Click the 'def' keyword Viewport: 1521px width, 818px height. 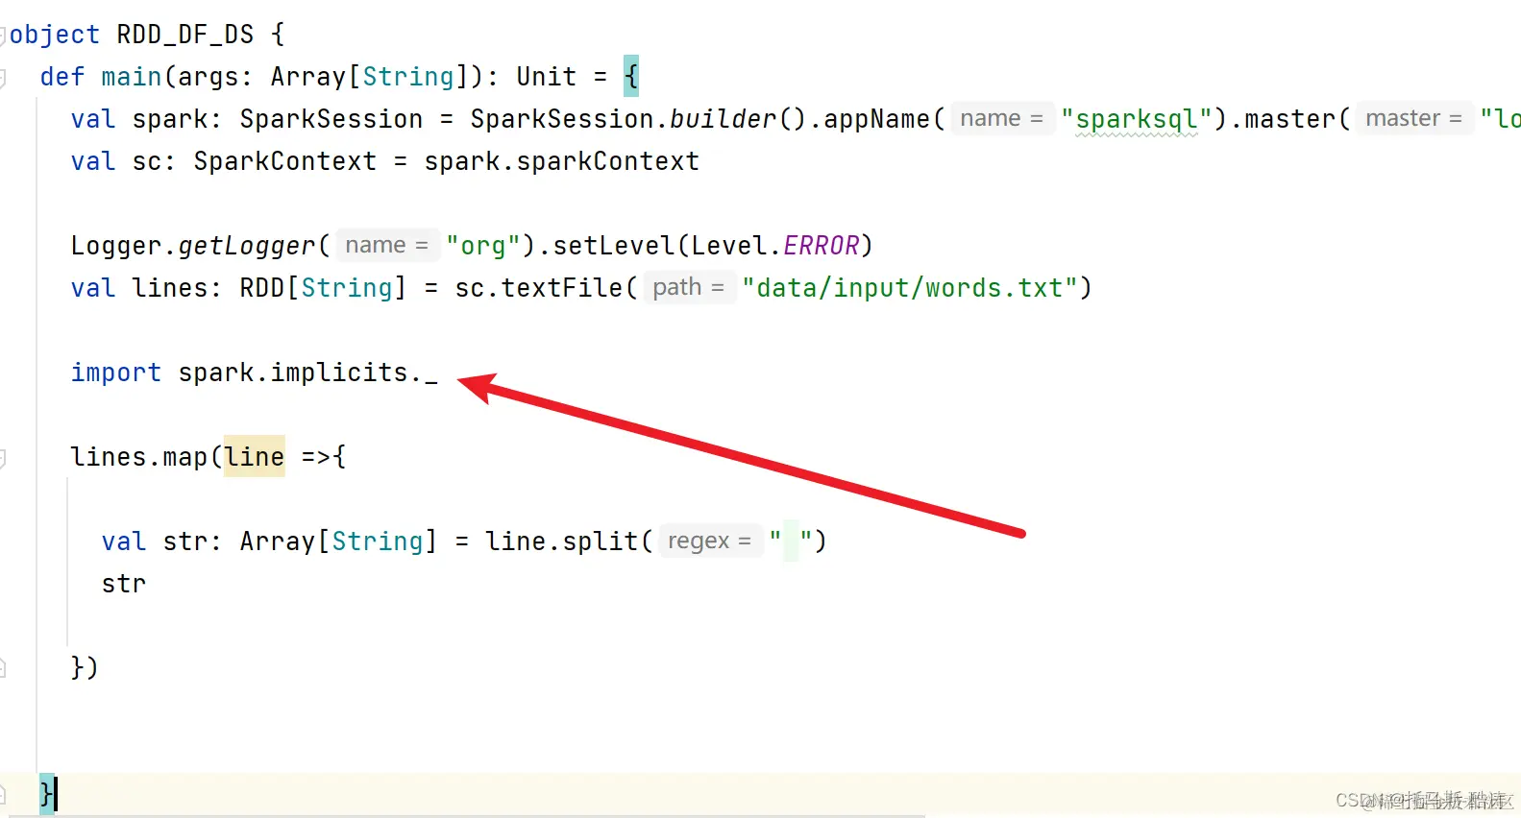(62, 77)
